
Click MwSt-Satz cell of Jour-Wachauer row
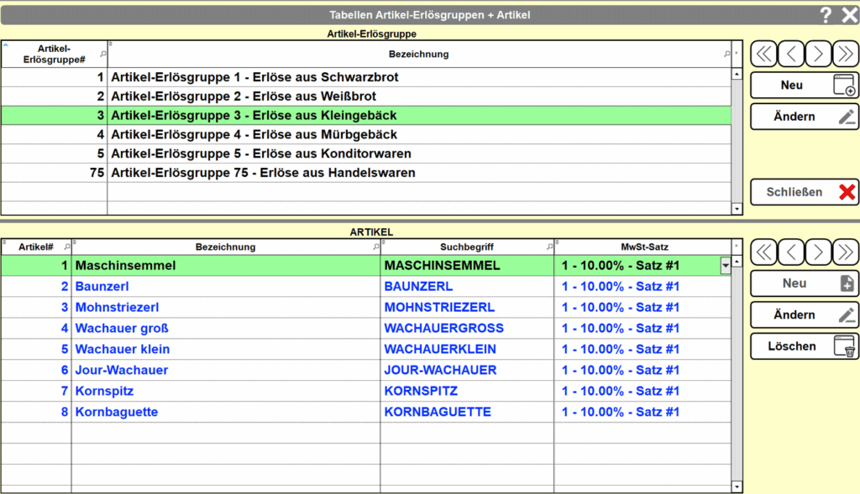pyautogui.click(x=642, y=370)
